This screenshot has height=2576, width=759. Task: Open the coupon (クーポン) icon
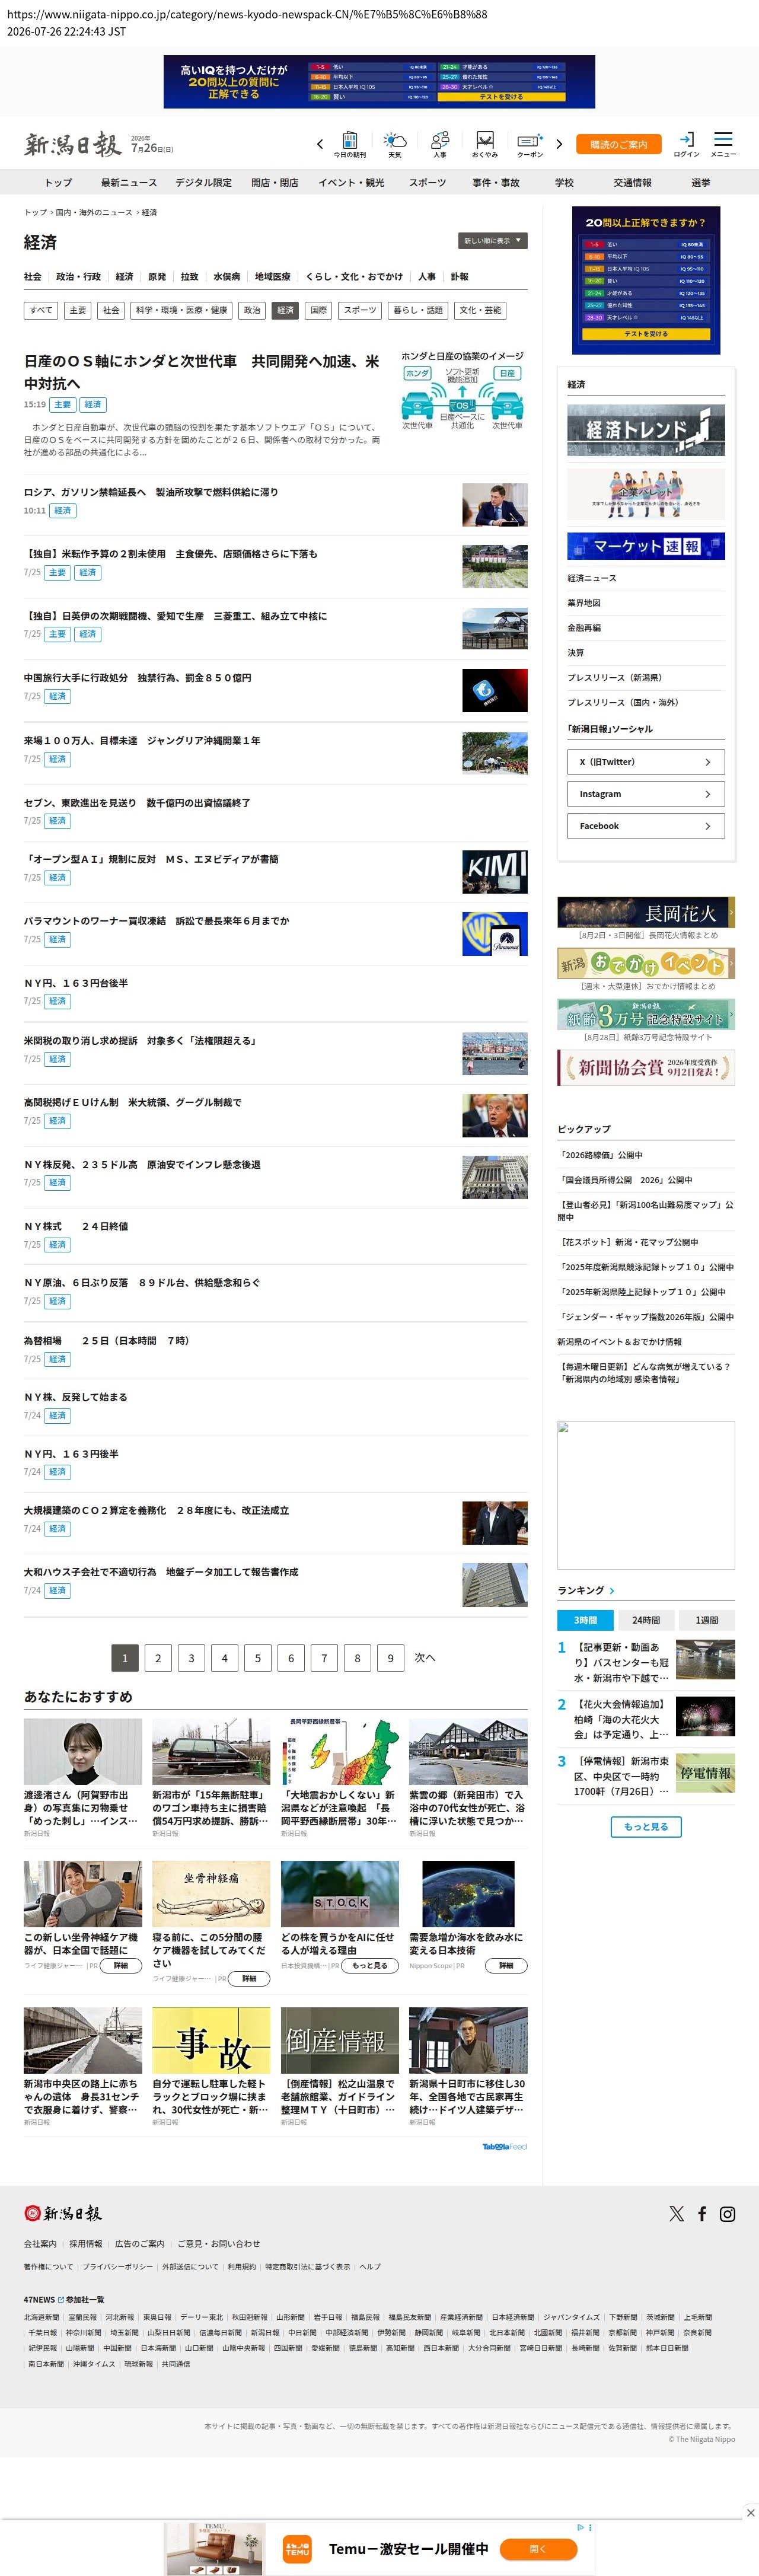530,144
